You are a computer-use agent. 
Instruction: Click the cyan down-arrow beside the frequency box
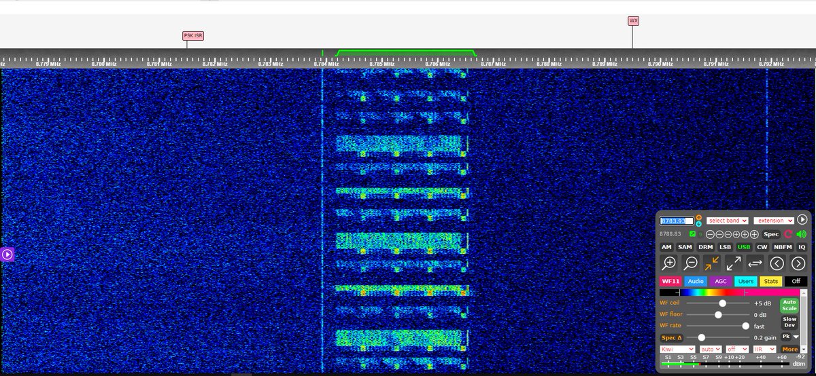699,224
